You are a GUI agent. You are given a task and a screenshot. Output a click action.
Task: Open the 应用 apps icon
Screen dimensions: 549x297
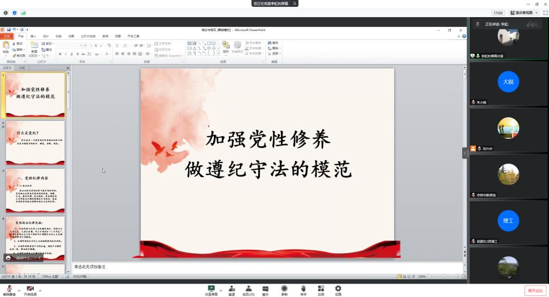click(x=321, y=288)
